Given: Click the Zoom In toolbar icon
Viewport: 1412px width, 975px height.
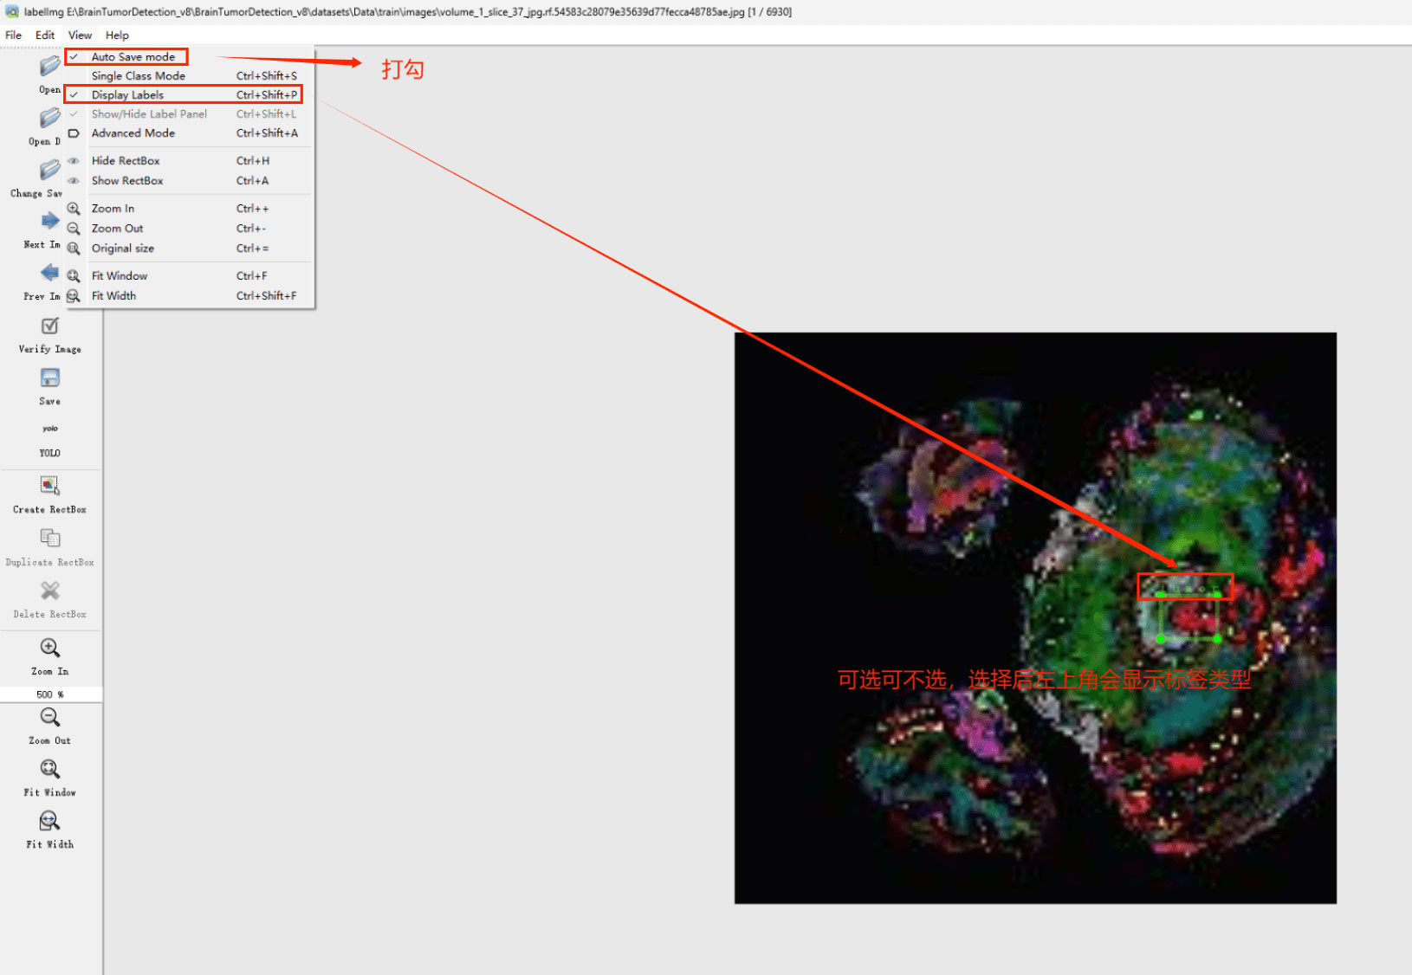Looking at the screenshot, I should [50, 649].
